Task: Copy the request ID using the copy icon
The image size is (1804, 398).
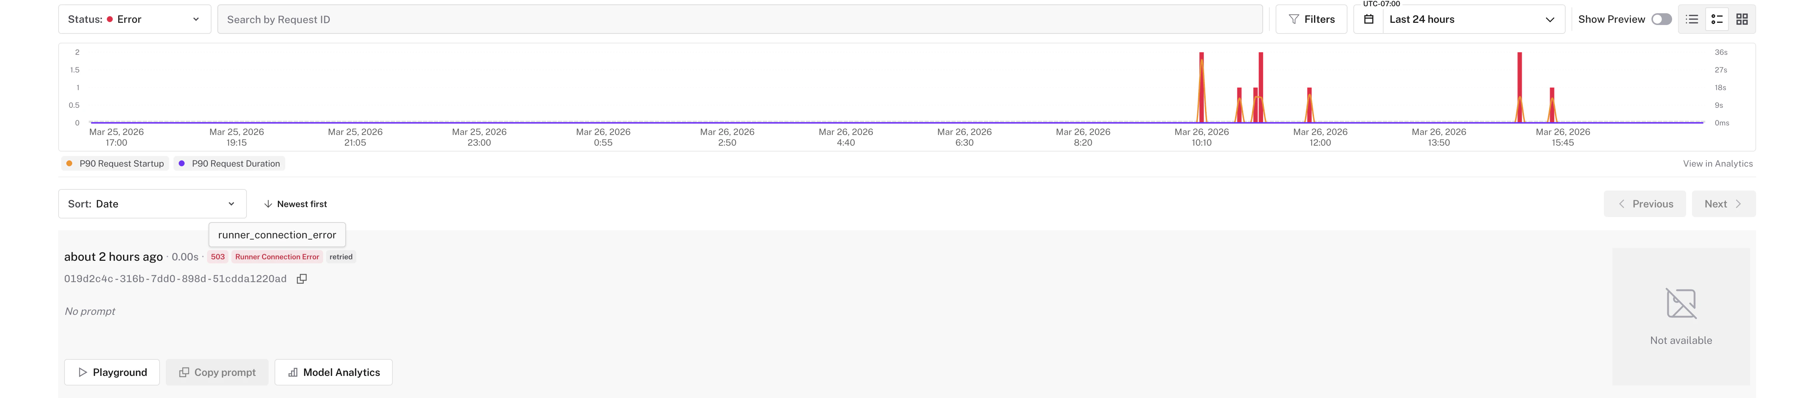Action: (302, 278)
